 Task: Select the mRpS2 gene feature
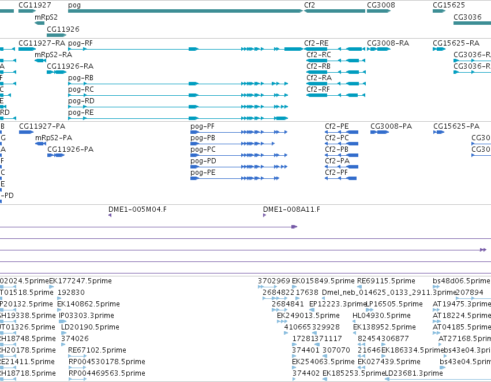39,23
